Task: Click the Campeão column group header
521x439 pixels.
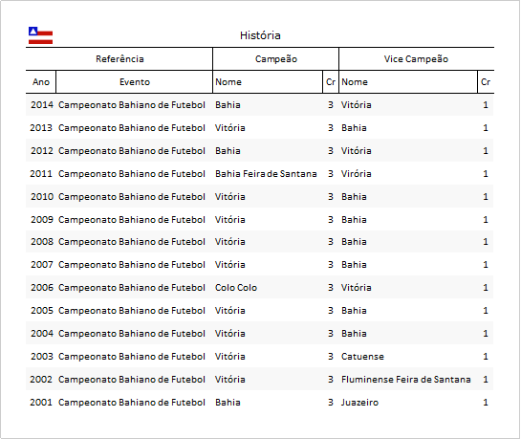Action: (x=275, y=59)
